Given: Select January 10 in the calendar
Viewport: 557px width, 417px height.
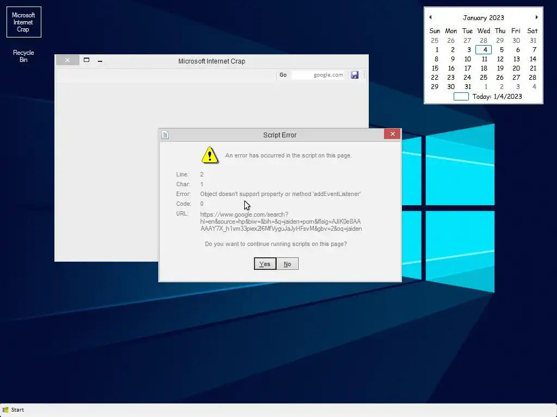Looking at the screenshot, I should pyautogui.click(x=467, y=59).
